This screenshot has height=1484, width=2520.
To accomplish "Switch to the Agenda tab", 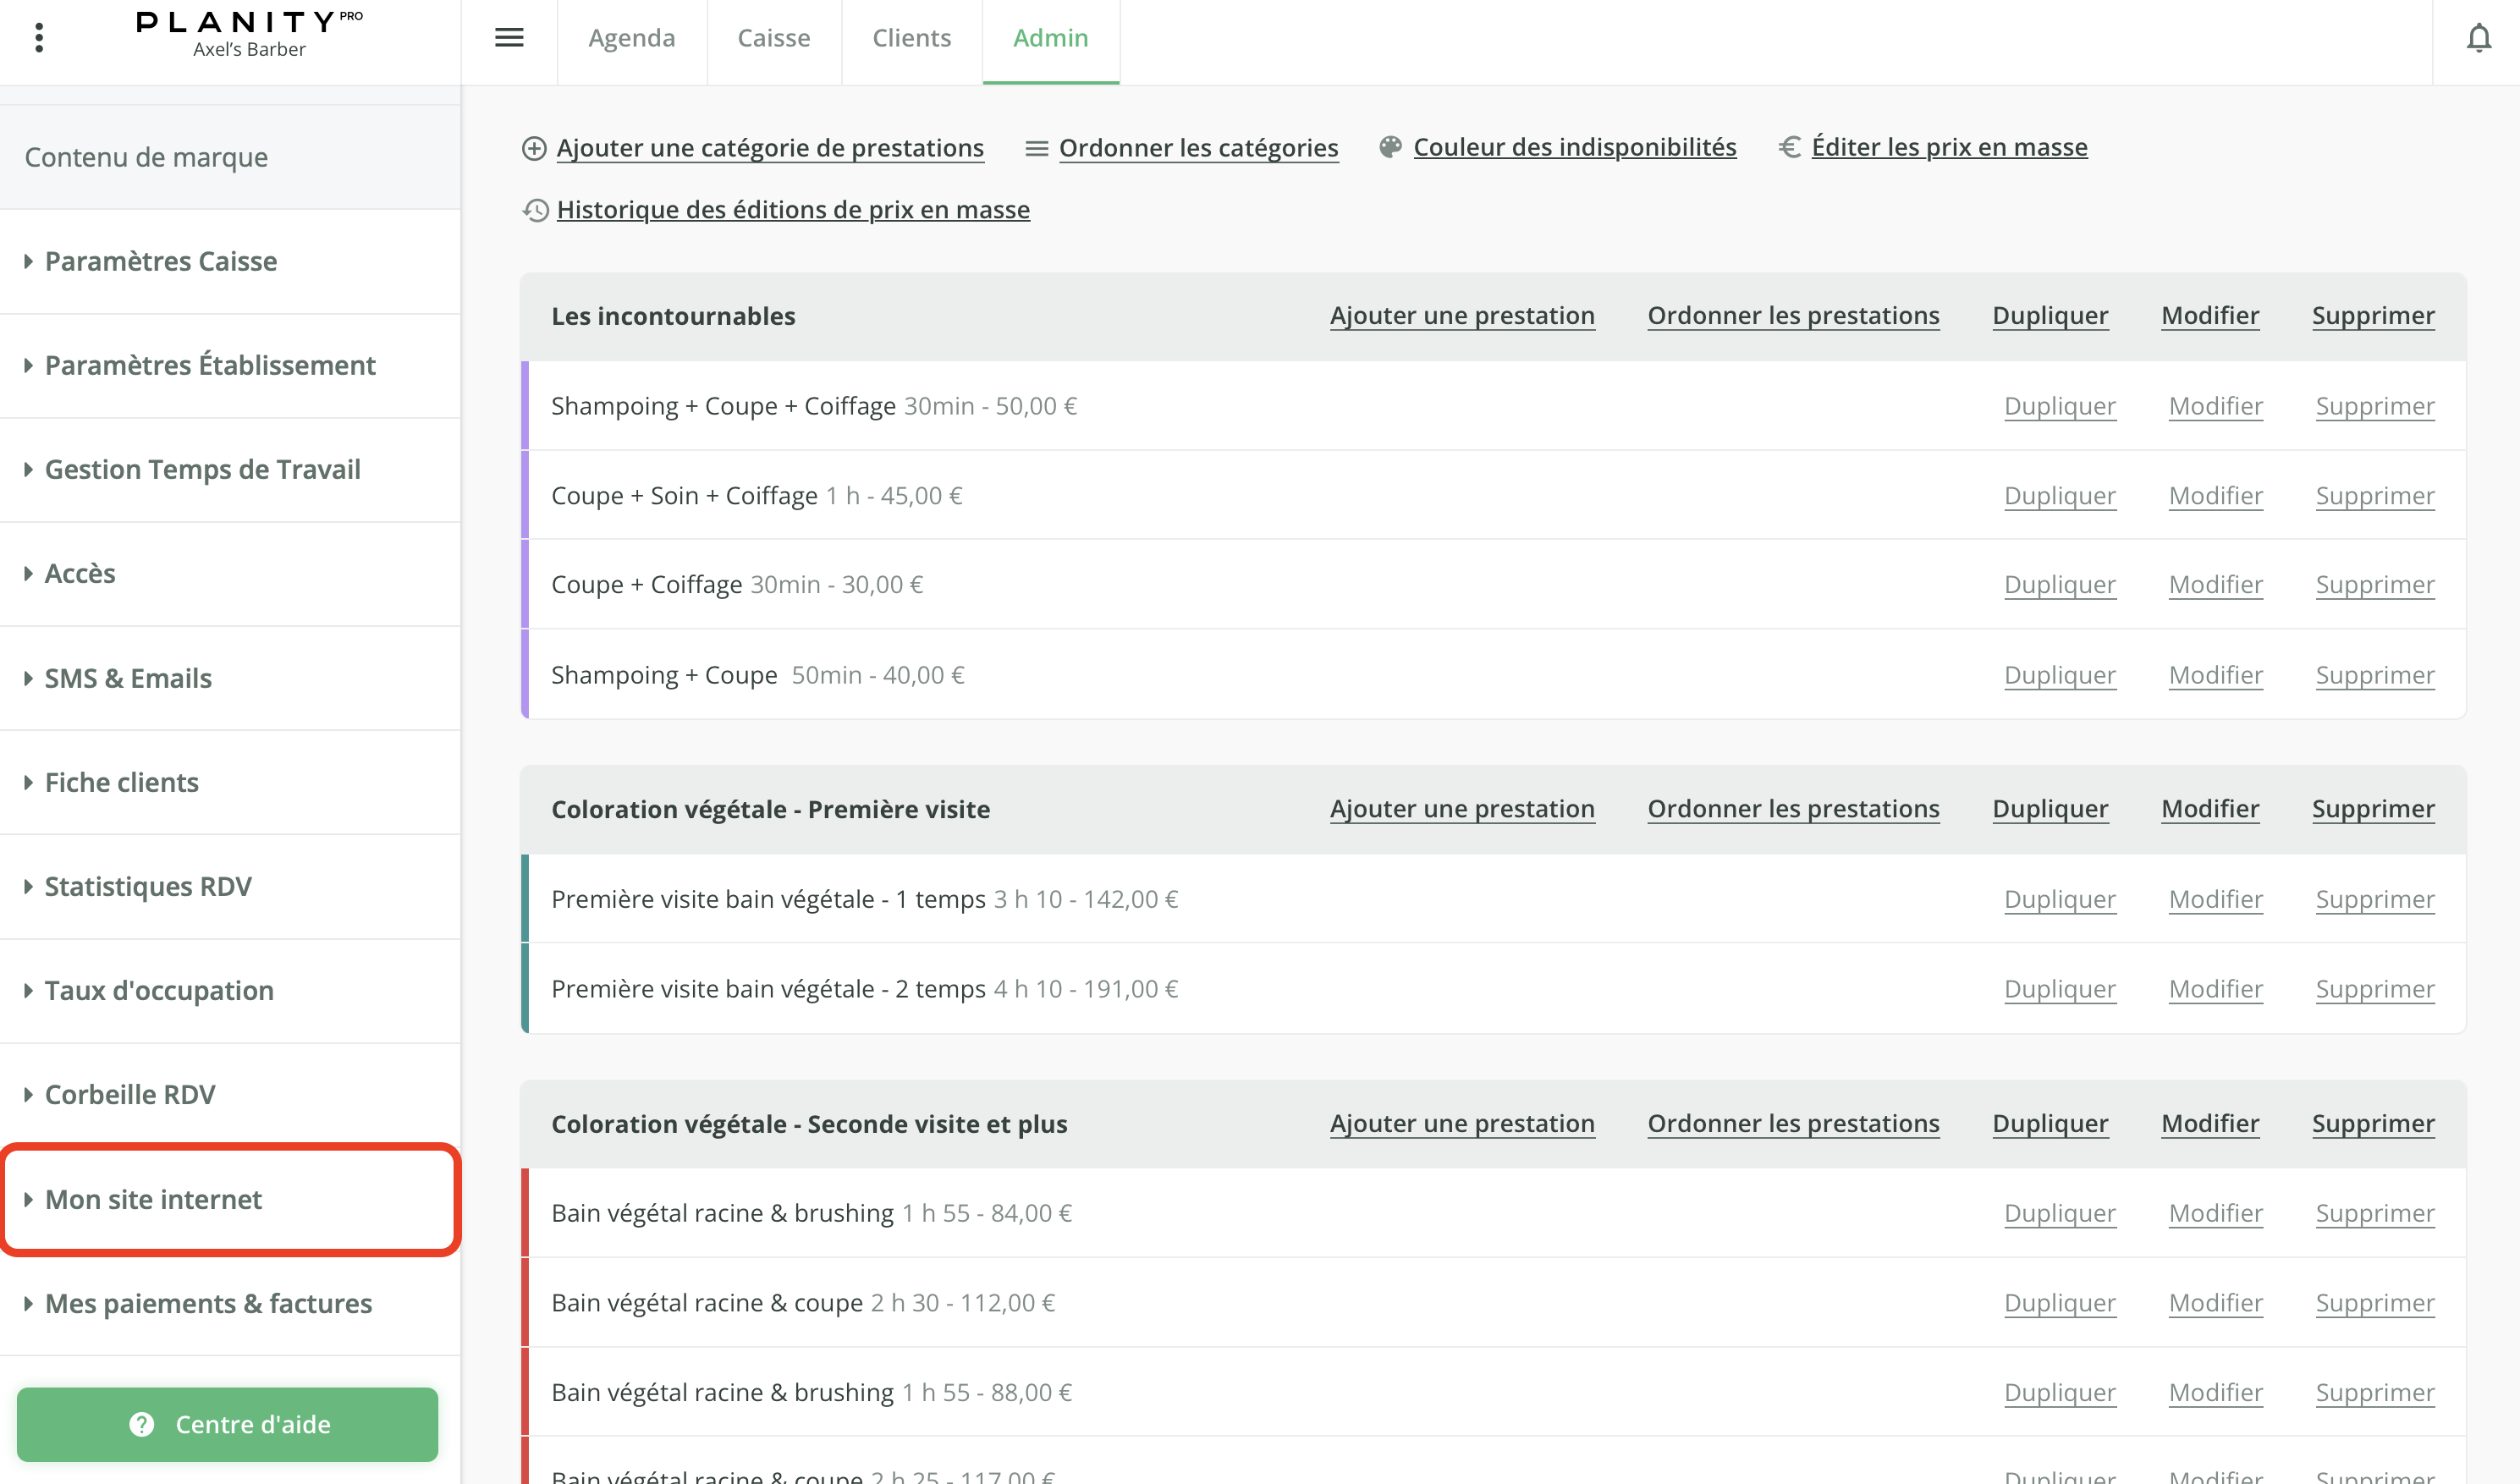I will [631, 38].
